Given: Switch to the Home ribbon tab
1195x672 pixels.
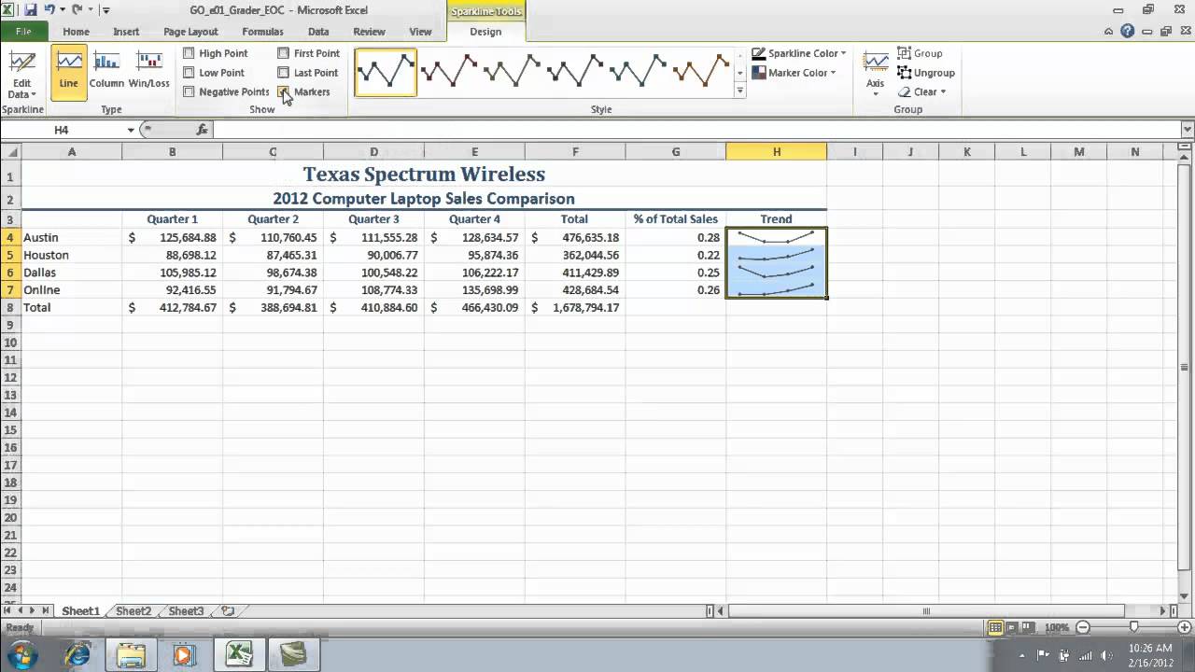Looking at the screenshot, I should coord(76,32).
